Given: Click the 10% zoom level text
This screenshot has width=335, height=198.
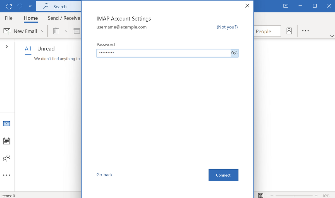Looking at the screenshot, I should (326, 196).
